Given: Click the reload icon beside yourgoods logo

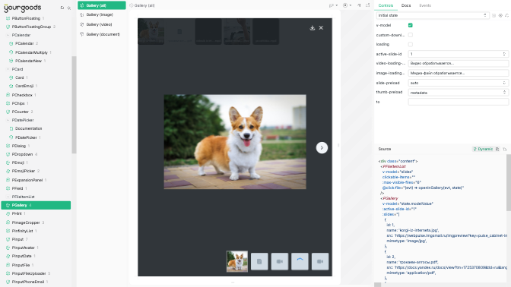Looking at the screenshot, I should (62, 8).
